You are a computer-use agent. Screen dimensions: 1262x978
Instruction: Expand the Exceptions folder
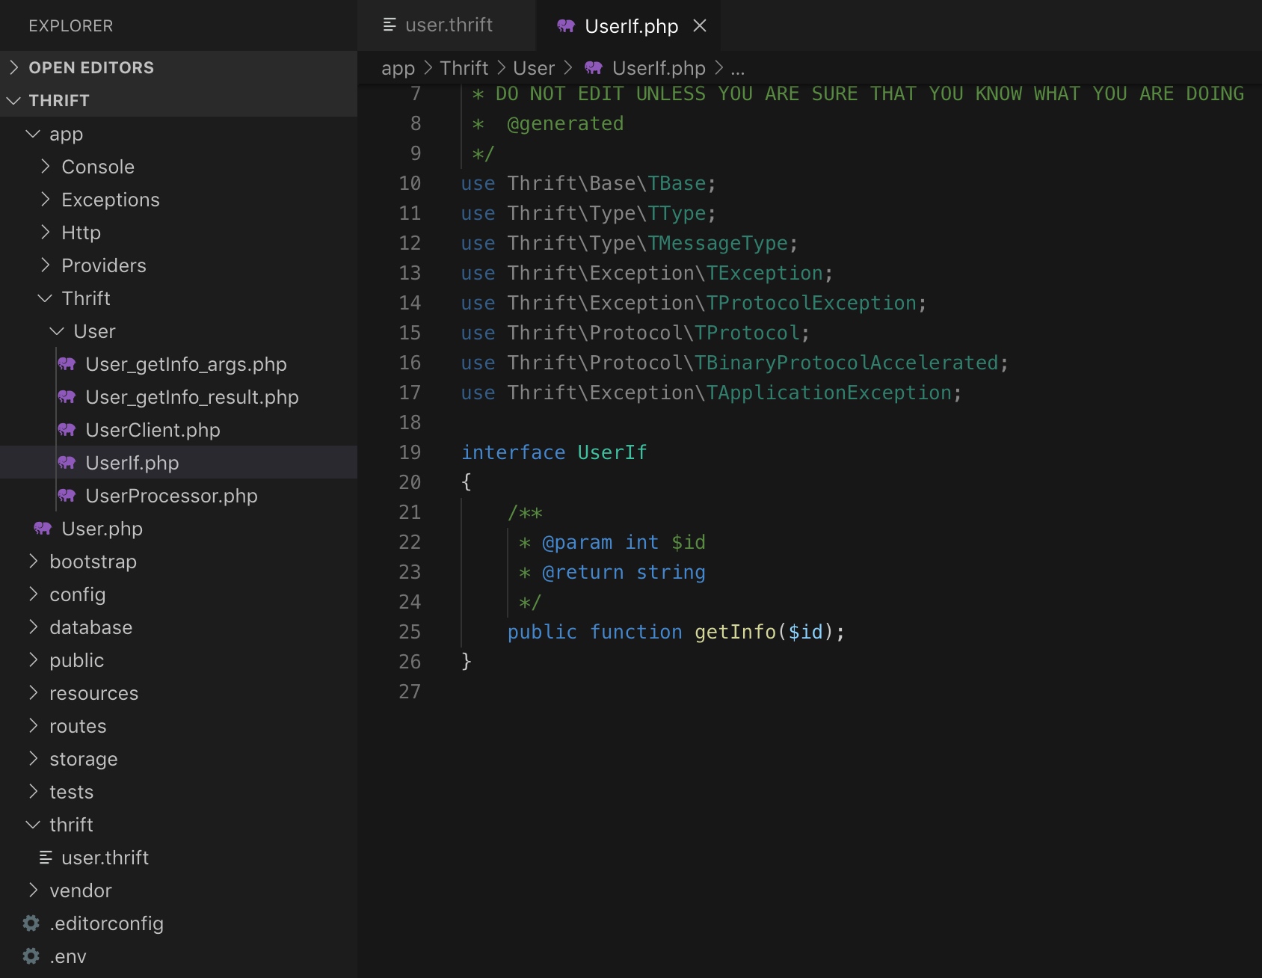(x=178, y=200)
